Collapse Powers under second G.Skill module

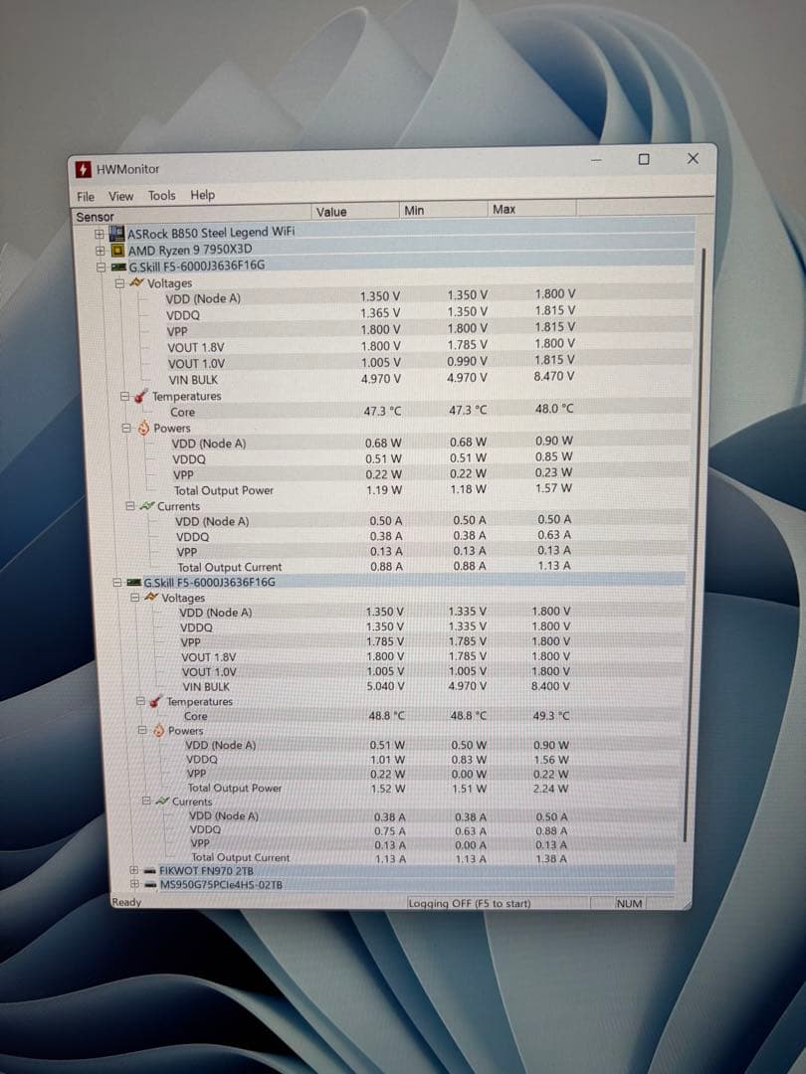point(143,731)
